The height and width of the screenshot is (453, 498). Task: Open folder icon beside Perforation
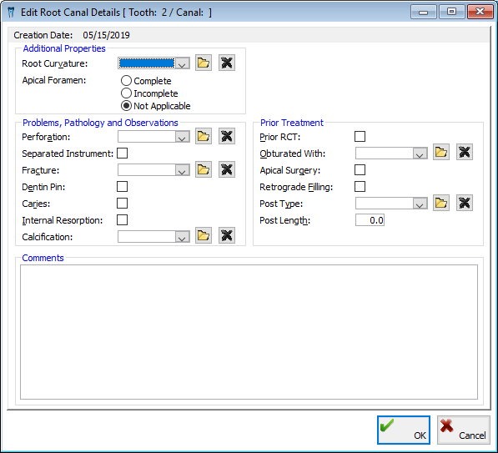point(204,136)
